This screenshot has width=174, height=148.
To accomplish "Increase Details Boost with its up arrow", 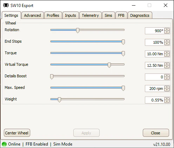I will click(167, 76).
